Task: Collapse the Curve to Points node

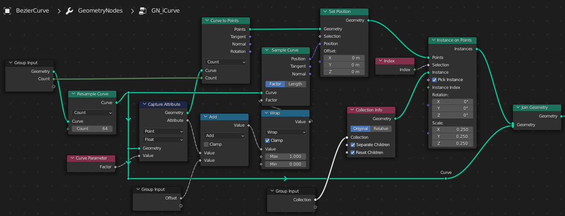Action: (x=207, y=21)
